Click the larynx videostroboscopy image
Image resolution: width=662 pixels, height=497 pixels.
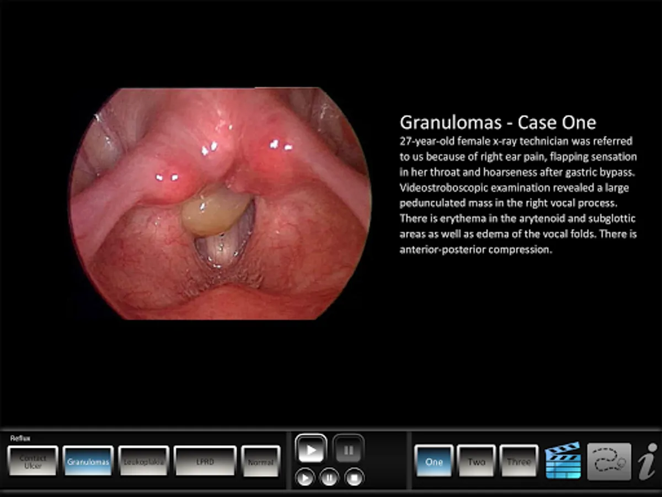pyautogui.click(x=221, y=203)
